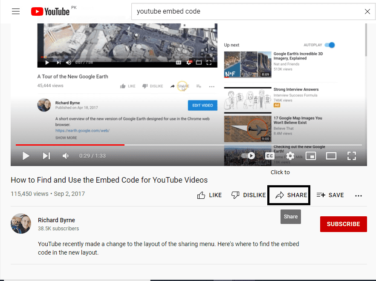This screenshot has height=281, width=376.
Task: Enter fullscreen mode
Action: coord(351,156)
